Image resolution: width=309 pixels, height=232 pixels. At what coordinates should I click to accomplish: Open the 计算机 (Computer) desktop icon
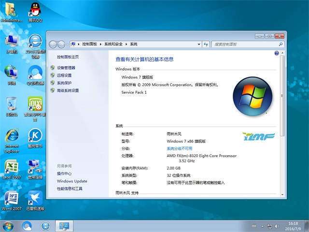[12, 44]
